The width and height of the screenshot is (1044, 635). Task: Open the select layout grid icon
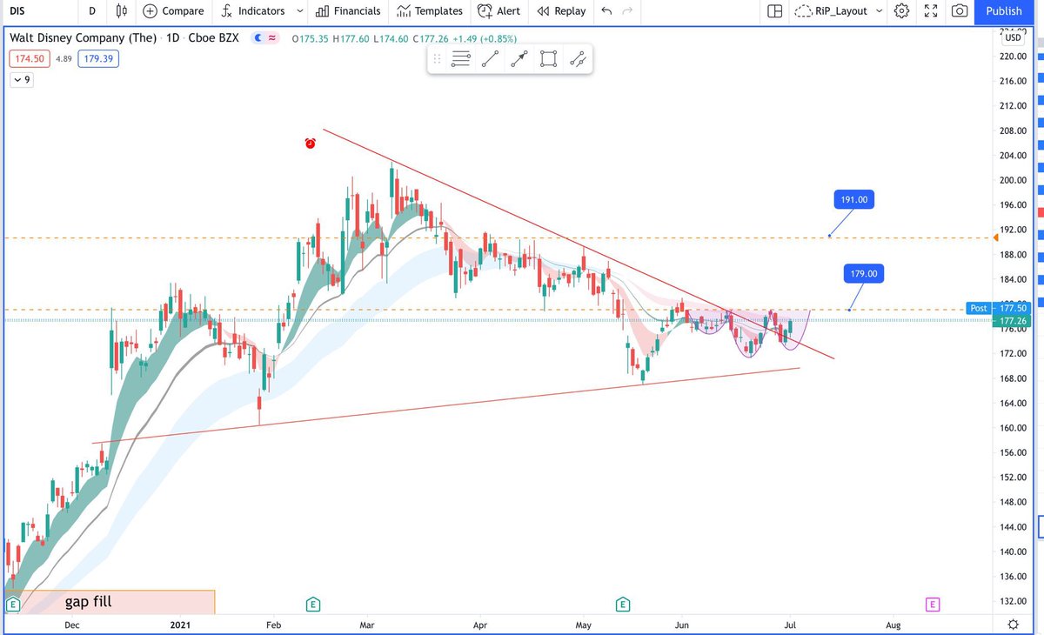tap(774, 11)
